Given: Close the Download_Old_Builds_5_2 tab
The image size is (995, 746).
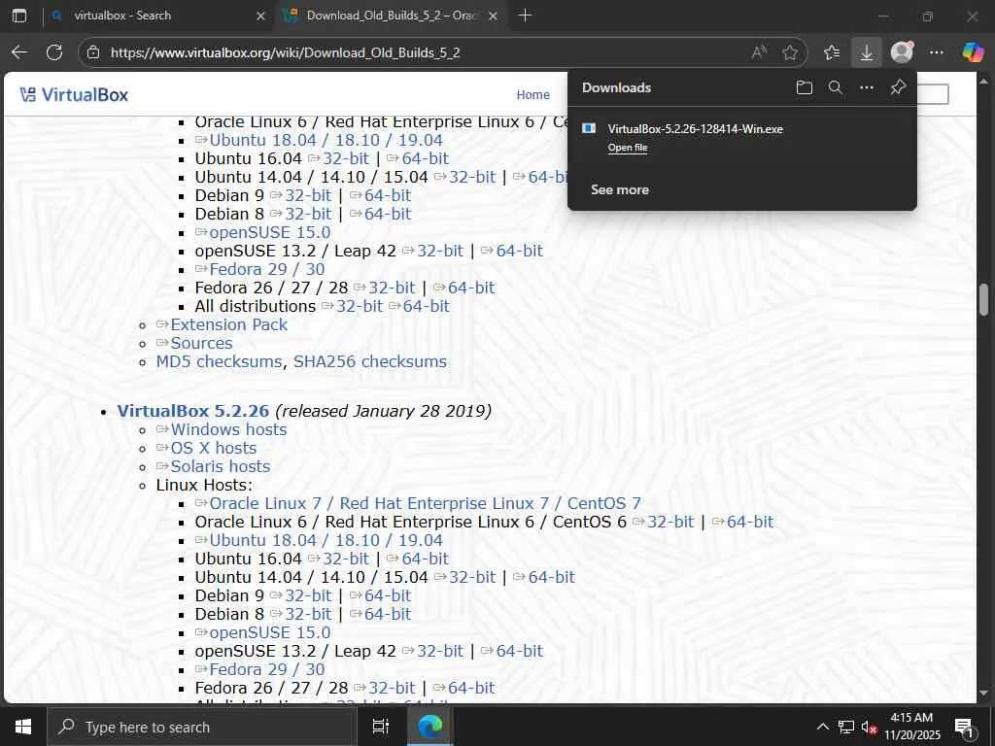Looking at the screenshot, I should (493, 16).
